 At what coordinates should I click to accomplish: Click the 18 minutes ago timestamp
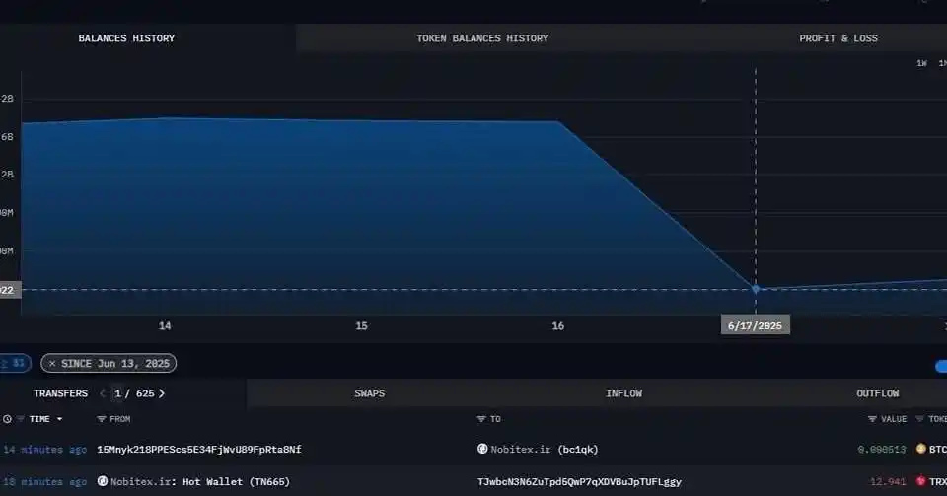[x=44, y=481]
